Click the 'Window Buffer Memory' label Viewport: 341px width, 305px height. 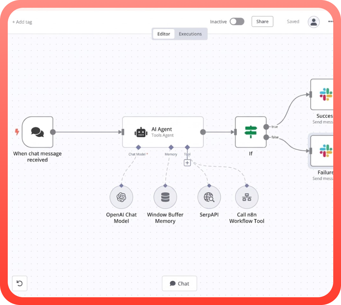pos(165,218)
